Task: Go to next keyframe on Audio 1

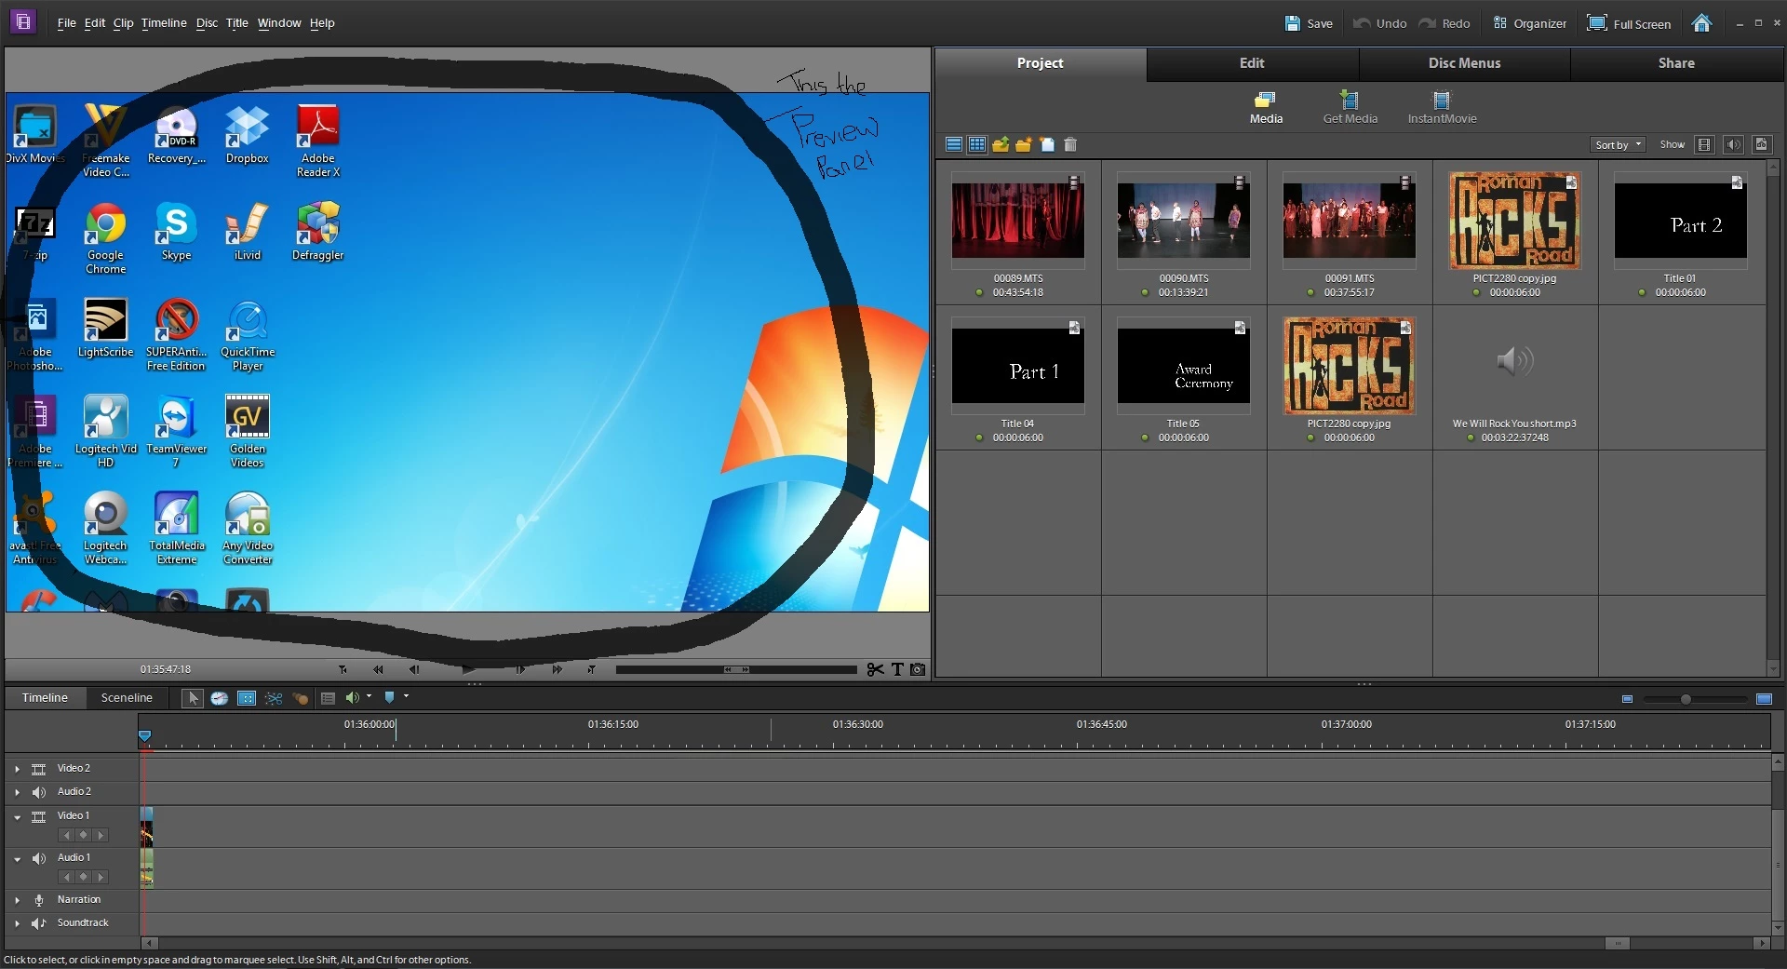Action: point(101,877)
